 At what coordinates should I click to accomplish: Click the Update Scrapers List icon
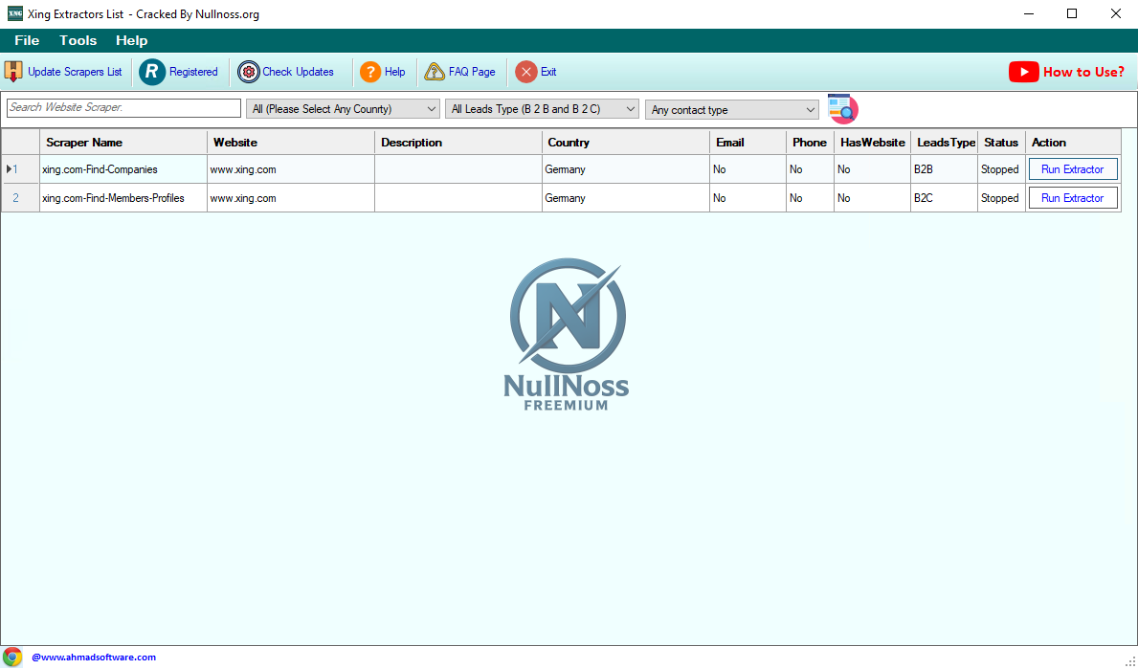pyautogui.click(x=13, y=72)
